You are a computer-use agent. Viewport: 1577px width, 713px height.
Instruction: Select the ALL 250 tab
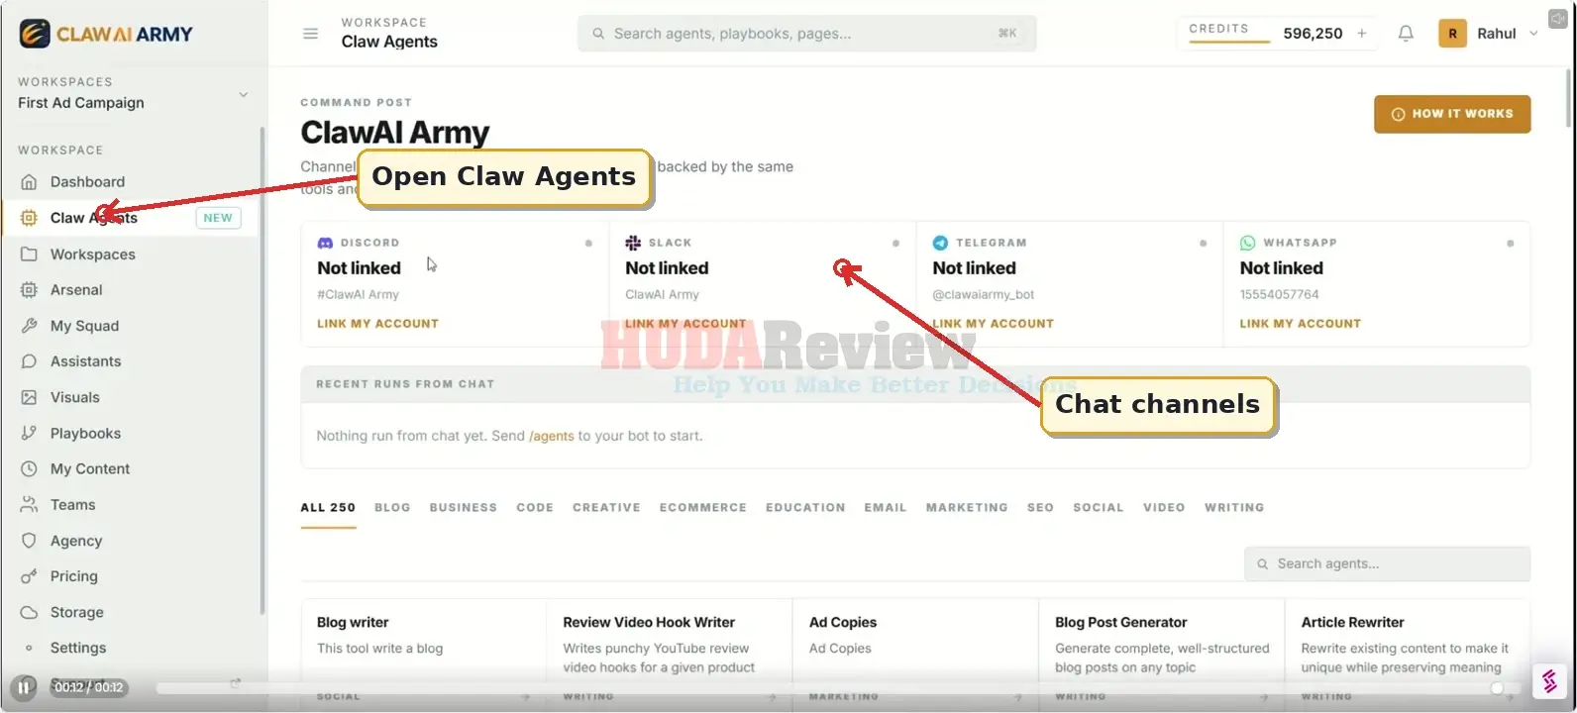(328, 508)
